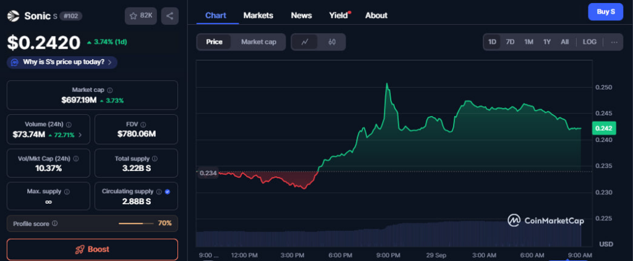Click the 70% profile score value
The width and height of the screenshot is (633, 261).
[x=164, y=223]
